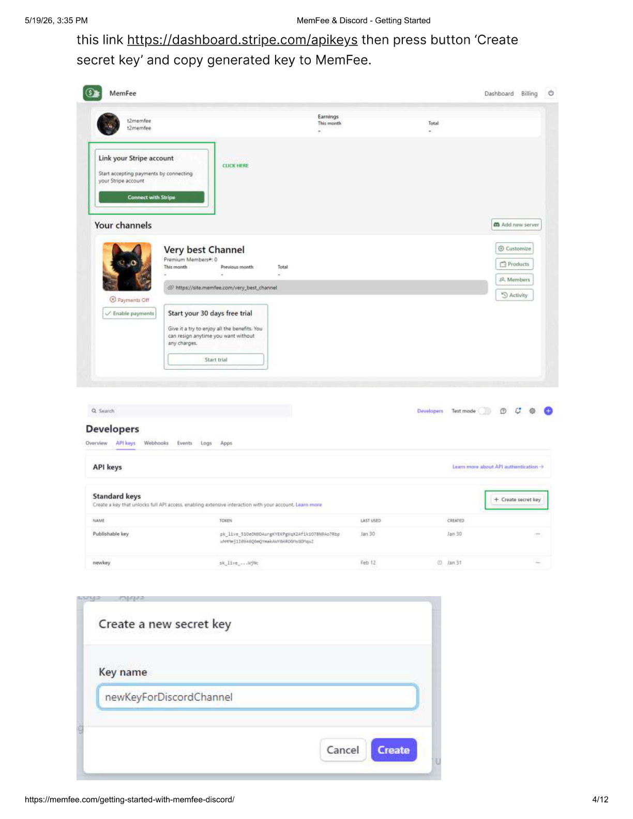Click the site.memfee.com/very_best_channel URL bar
Image resolution: width=633 pixels, height=819 pixels.
[x=326, y=287]
